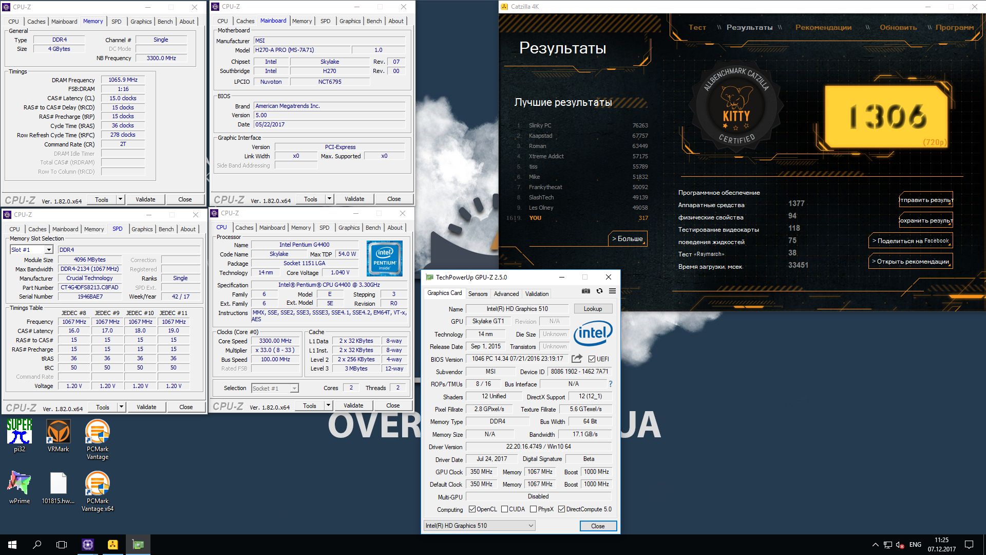Image resolution: width=986 pixels, height=555 pixels.
Task: Toggle the UEFI checkbox in GPU-Z
Action: (592, 359)
